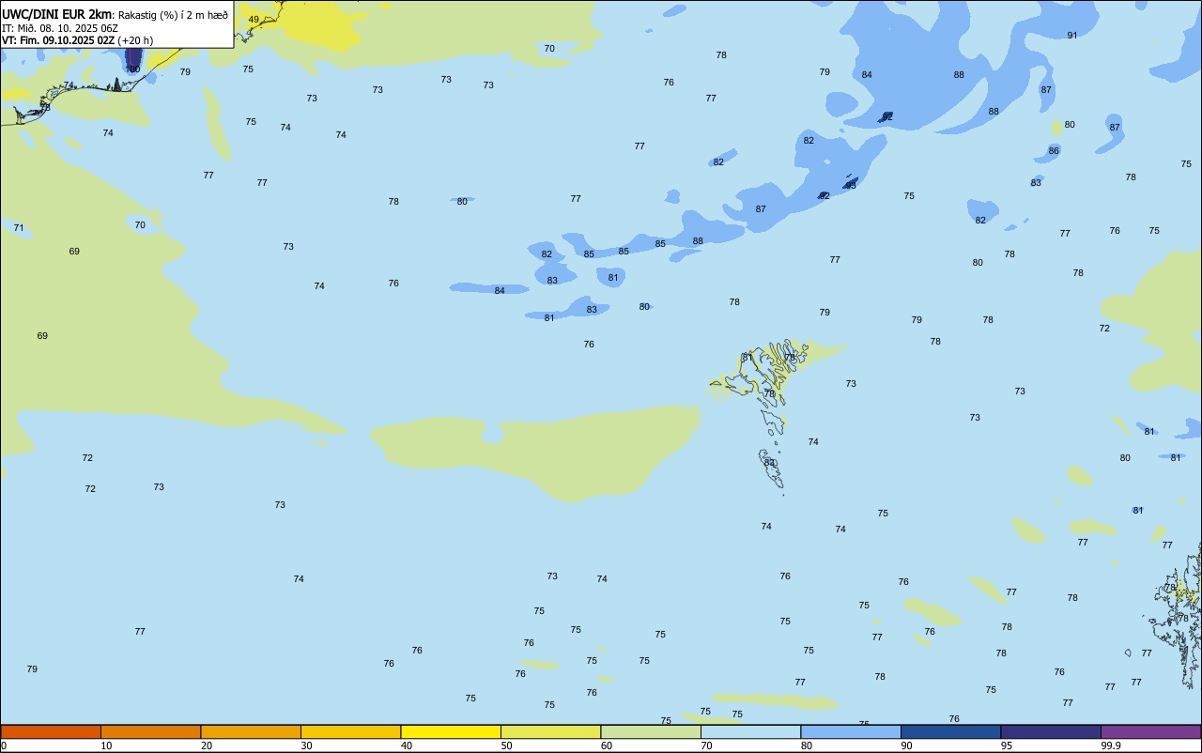
Task: Click the 95–99.9 navy legend swatch
Action: [1051, 731]
